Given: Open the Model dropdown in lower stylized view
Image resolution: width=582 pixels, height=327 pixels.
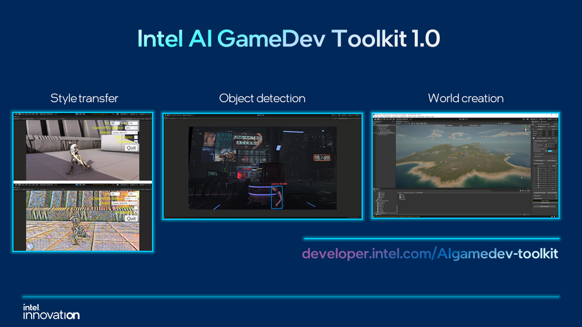Looking at the screenshot, I should [125, 203].
